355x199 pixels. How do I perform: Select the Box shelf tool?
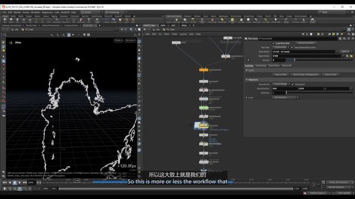[5, 20]
